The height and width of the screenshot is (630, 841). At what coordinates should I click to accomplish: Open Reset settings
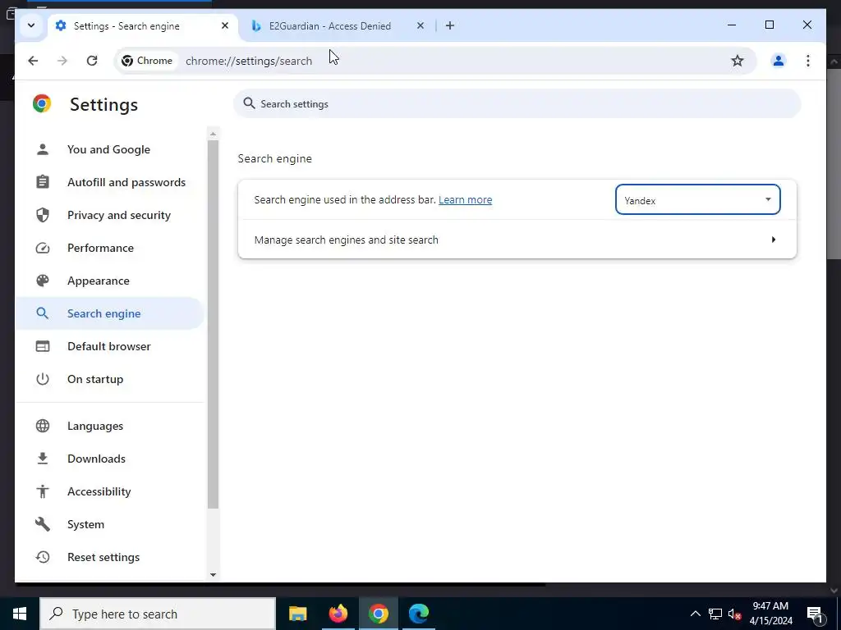click(110, 557)
